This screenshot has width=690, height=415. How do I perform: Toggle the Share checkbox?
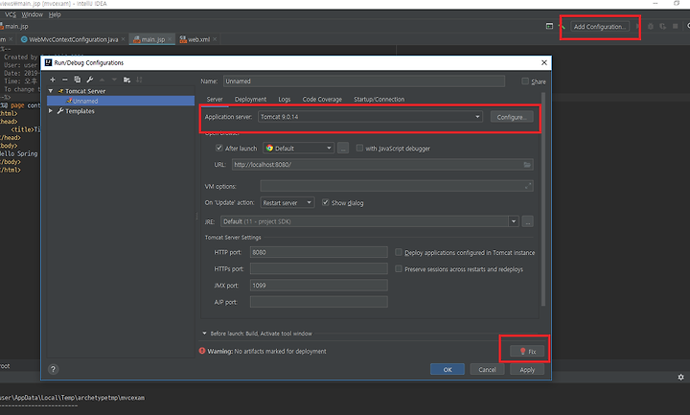525,81
